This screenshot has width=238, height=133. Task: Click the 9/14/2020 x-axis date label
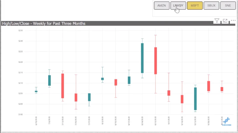tap(182, 121)
